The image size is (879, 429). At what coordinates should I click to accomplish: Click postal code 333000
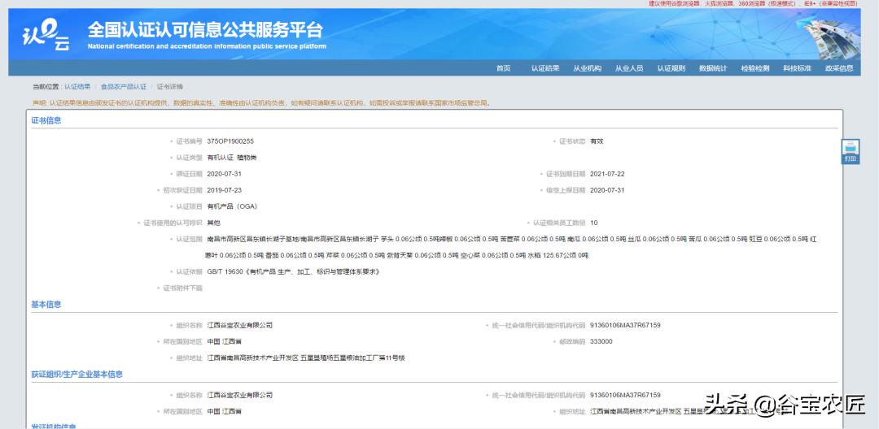point(601,341)
